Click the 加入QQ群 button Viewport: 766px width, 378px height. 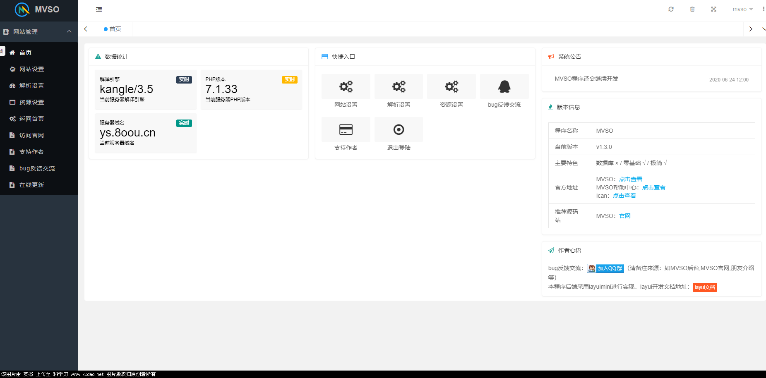[x=605, y=268]
